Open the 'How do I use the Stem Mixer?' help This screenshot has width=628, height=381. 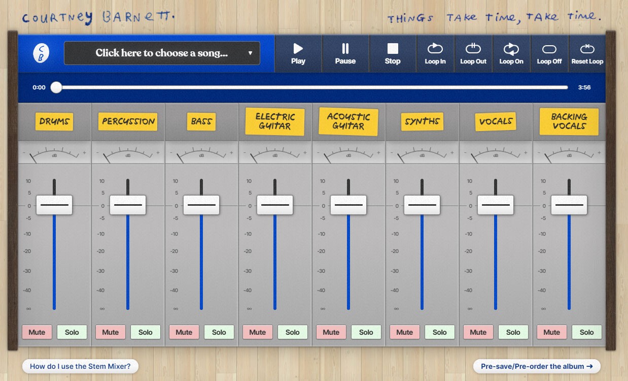click(80, 366)
